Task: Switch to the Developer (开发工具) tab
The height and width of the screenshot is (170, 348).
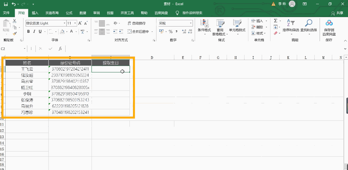Action: pyautogui.click(x=127, y=13)
